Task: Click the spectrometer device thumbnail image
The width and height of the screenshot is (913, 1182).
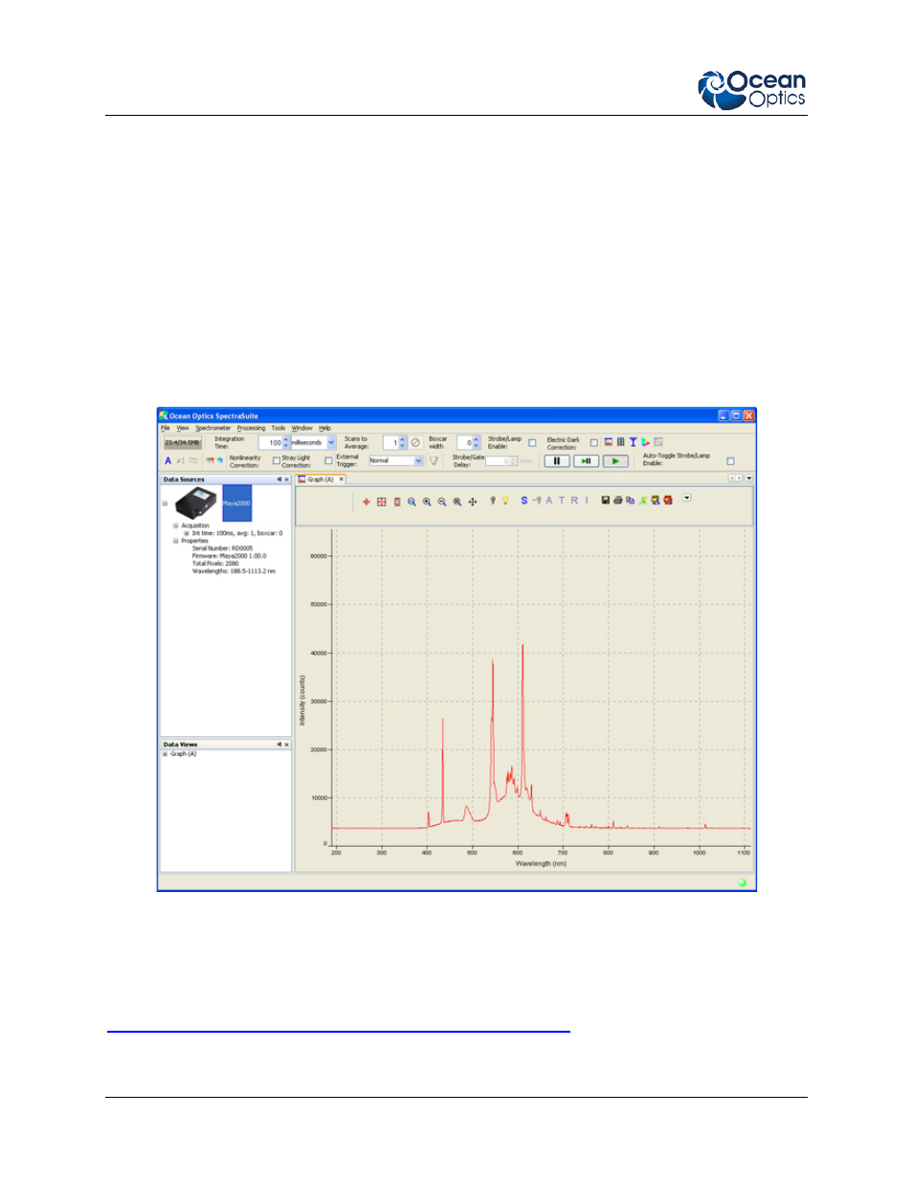Action: click(196, 503)
